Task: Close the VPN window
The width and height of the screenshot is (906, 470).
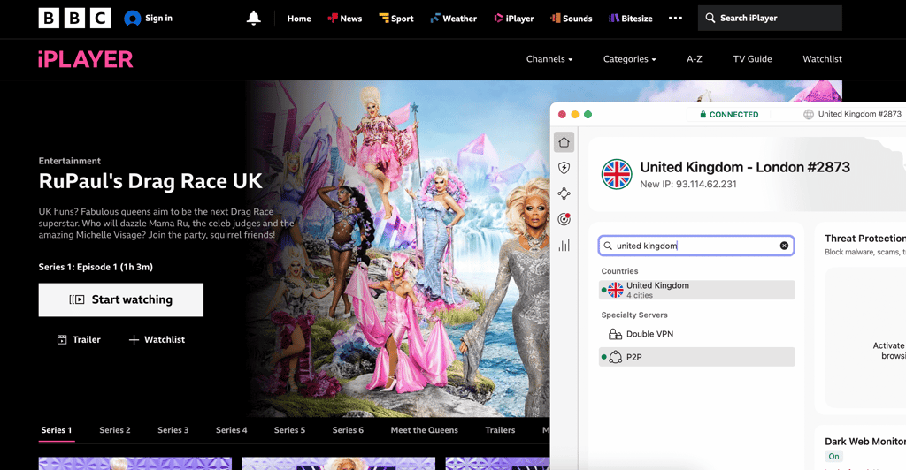Action: click(x=562, y=115)
